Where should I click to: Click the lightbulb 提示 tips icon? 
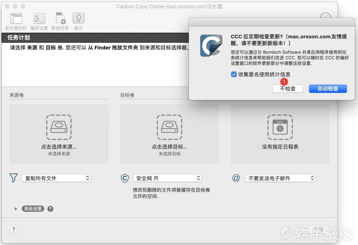coord(79,18)
